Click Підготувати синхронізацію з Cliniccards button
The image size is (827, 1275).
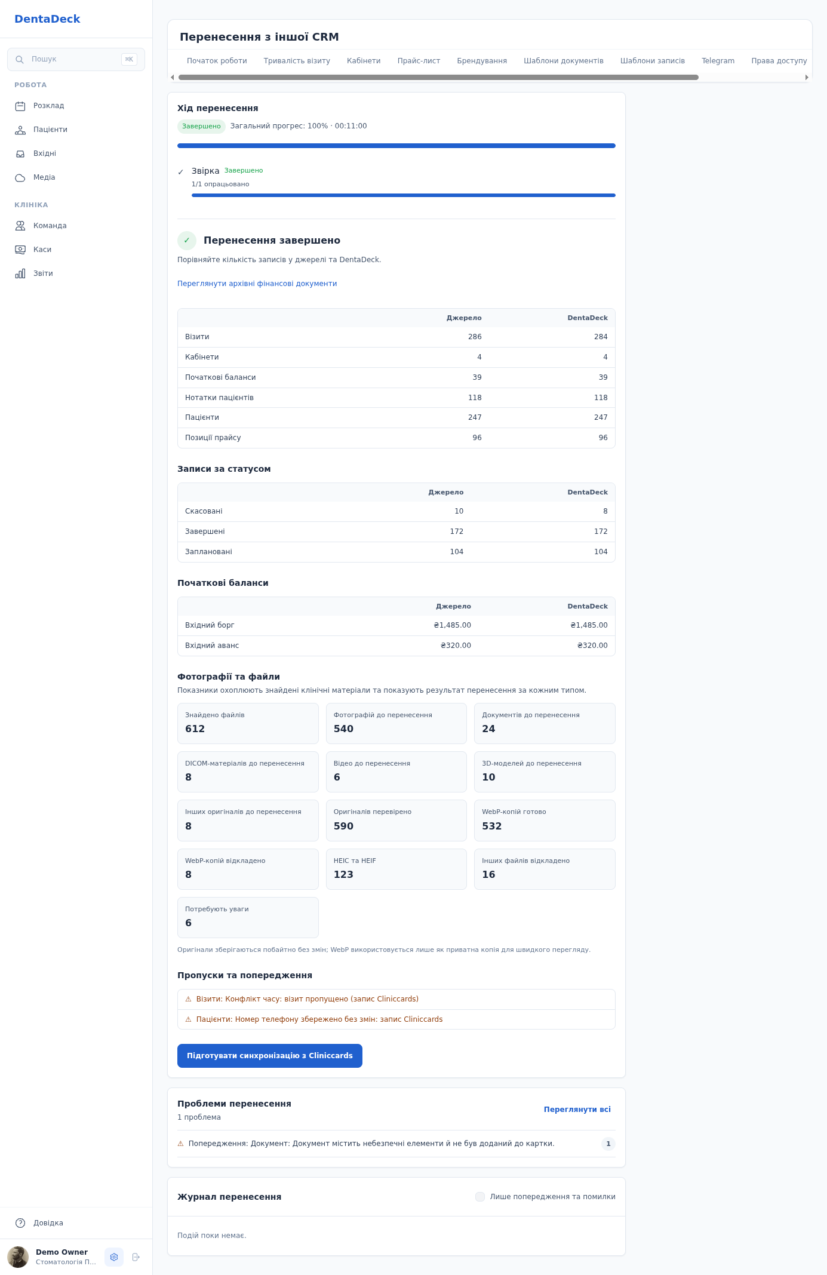270,1056
